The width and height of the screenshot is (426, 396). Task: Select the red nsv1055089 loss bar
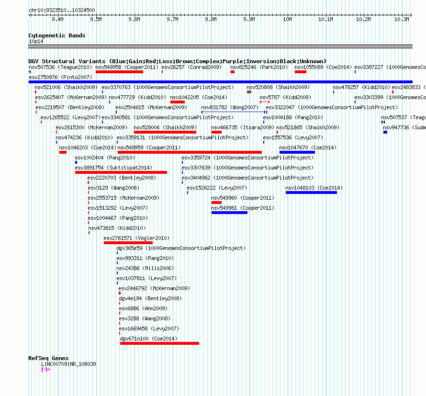pos(301,72)
